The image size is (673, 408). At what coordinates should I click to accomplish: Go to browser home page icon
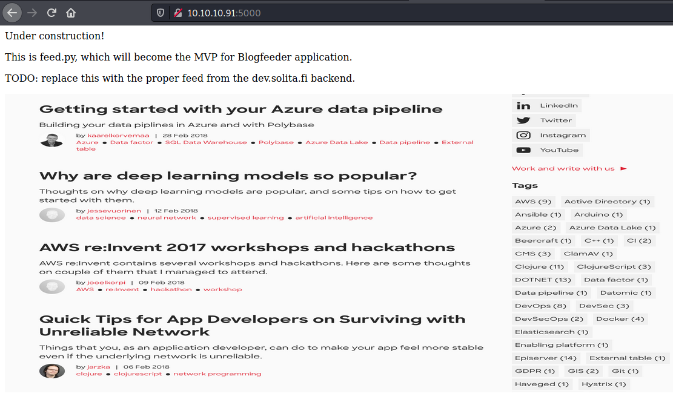coord(70,12)
